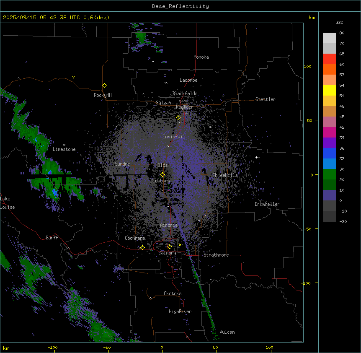Click the Okotoks city label
The image size is (361, 353).
pos(173,293)
